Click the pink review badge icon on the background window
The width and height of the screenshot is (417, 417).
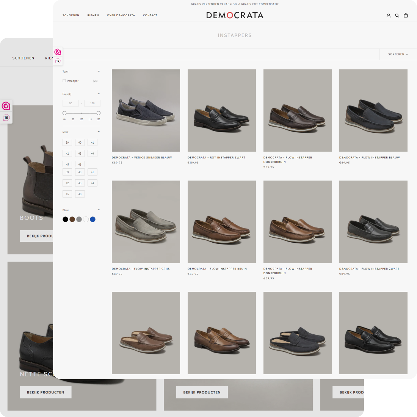(x=6, y=106)
